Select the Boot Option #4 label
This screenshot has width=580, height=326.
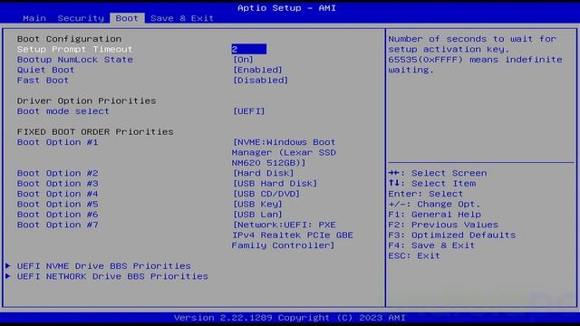click(57, 194)
